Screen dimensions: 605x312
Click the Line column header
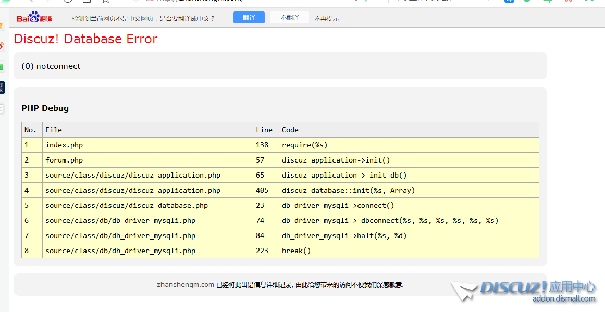click(264, 130)
